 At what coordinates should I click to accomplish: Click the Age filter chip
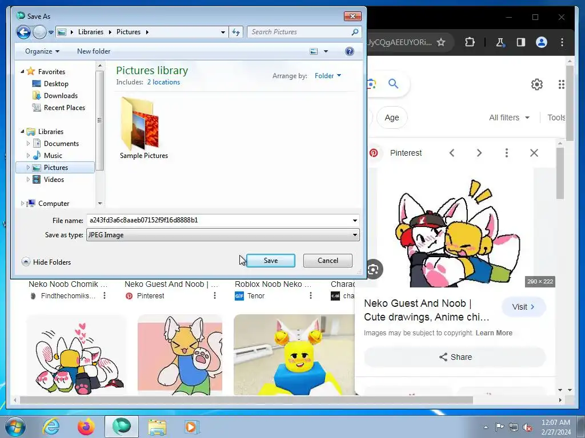coord(392,117)
